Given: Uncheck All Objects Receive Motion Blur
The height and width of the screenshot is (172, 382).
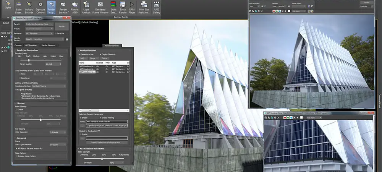Looking at the screenshot, I should point(16,148).
